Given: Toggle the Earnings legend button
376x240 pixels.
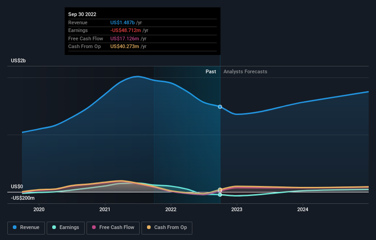Looking at the screenshot, I should click(x=65, y=228).
